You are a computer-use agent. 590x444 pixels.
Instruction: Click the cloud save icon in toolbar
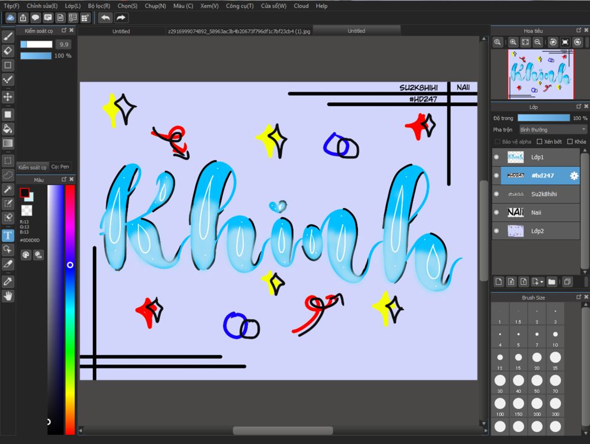tap(10, 18)
